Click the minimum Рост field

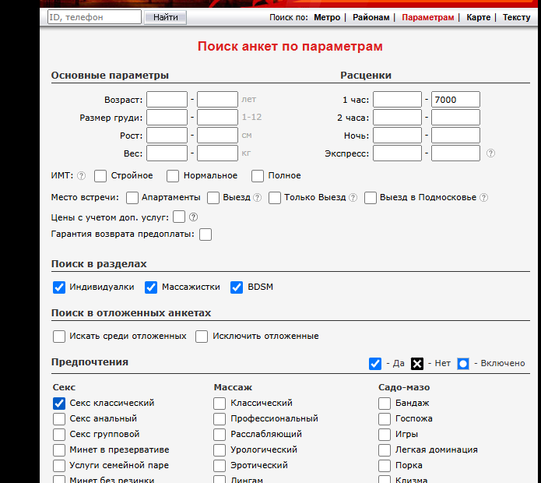(x=167, y=136)
